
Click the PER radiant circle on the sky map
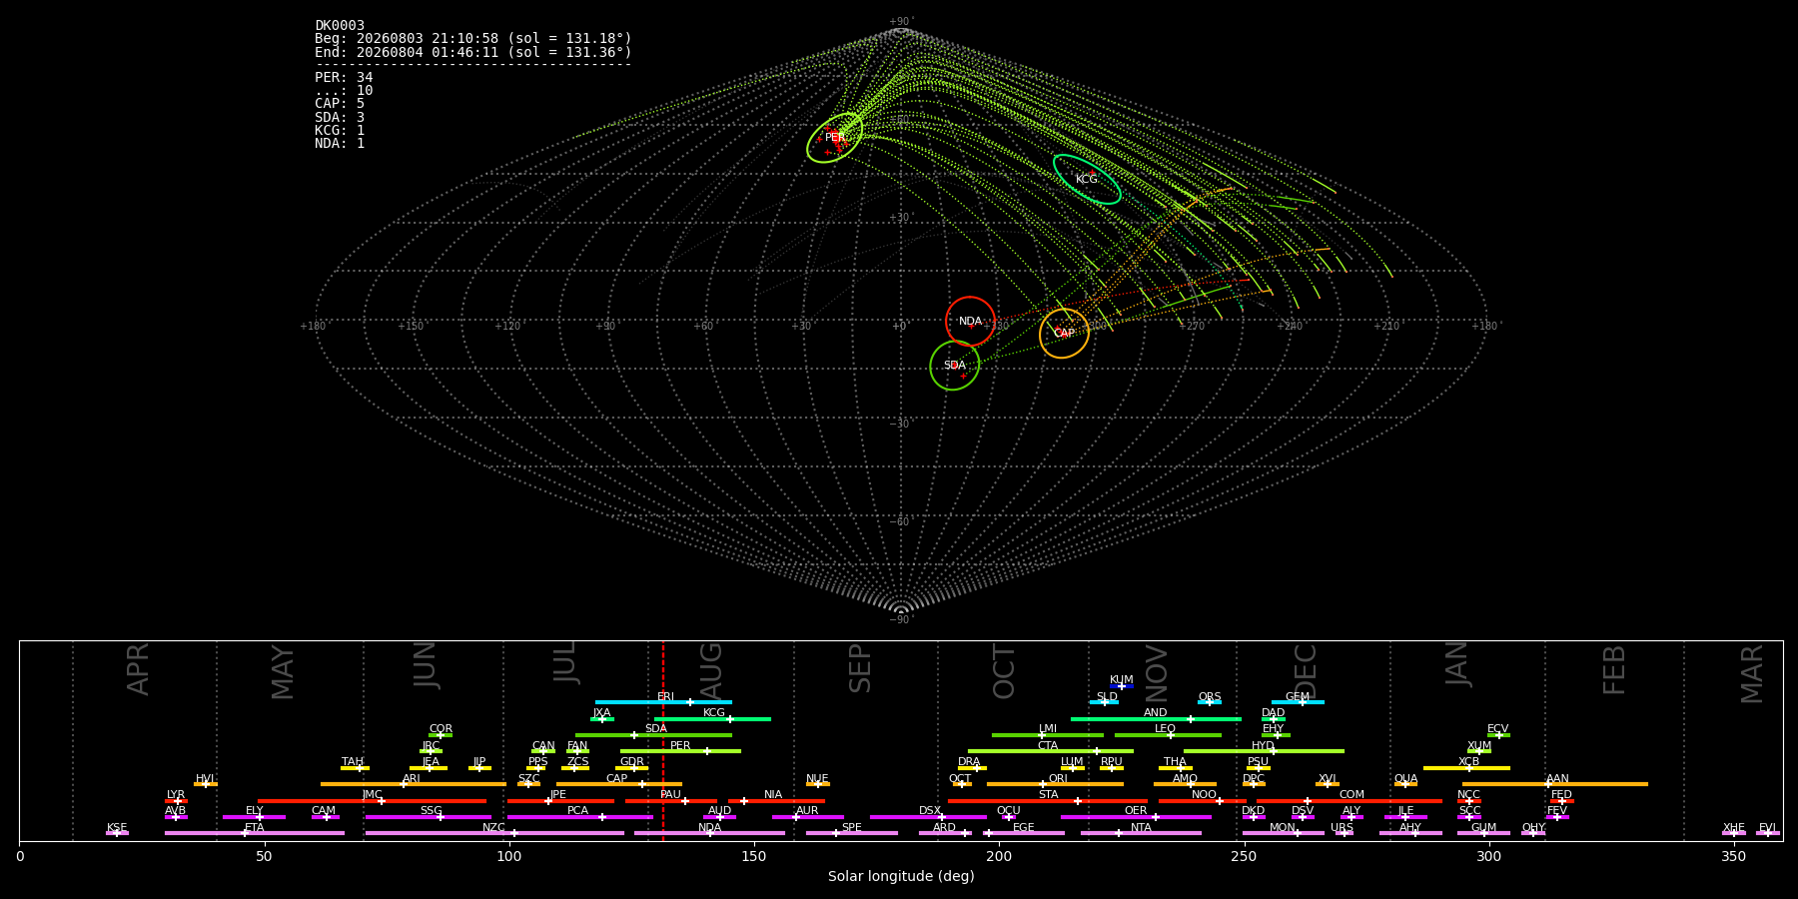[835, 138]
